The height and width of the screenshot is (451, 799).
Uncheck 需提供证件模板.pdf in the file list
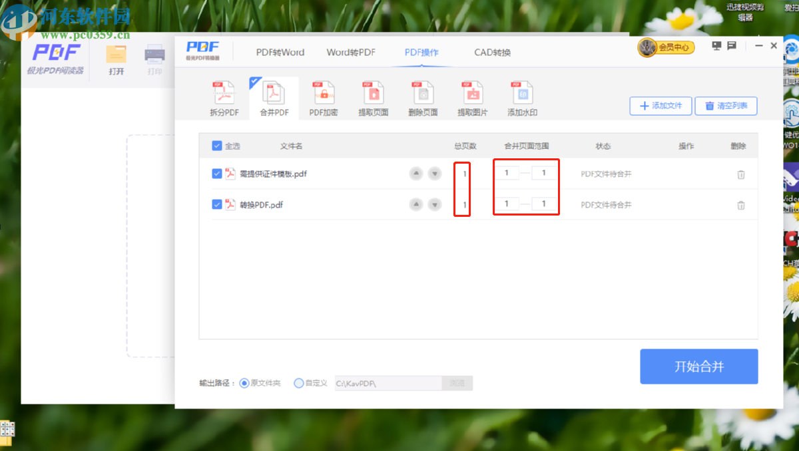tap(216, 173)
